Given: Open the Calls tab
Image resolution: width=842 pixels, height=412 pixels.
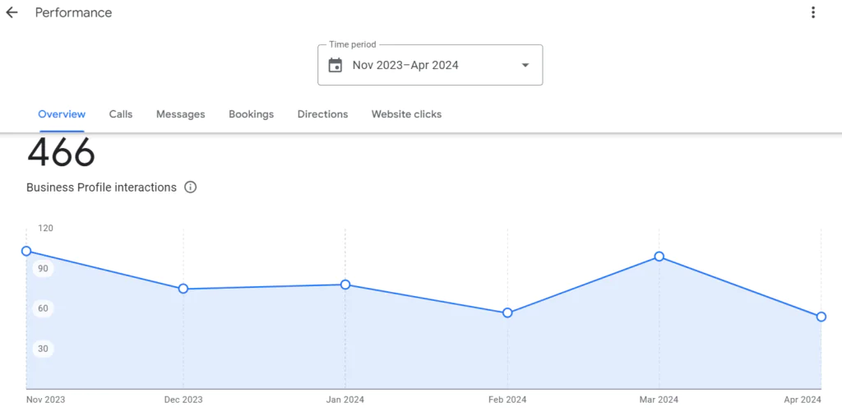Looking at the screenshot, I should (121, 114).
